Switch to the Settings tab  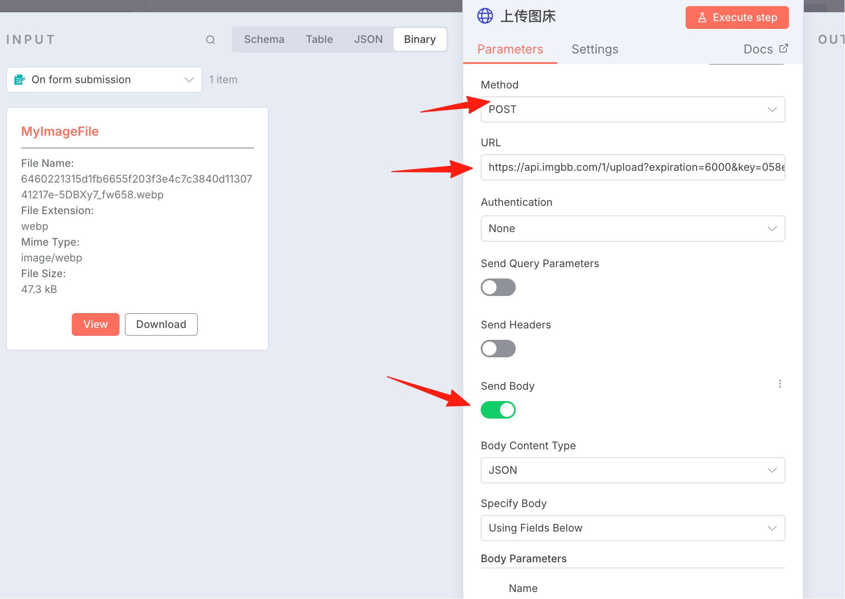pos(595,49)
